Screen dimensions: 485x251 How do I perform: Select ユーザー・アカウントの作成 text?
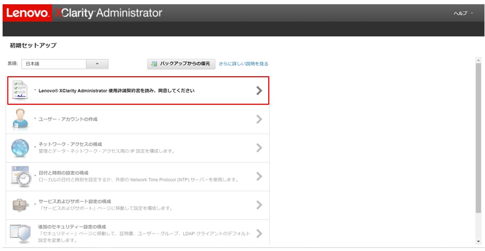pyautogui.click(x=68, y=119)
